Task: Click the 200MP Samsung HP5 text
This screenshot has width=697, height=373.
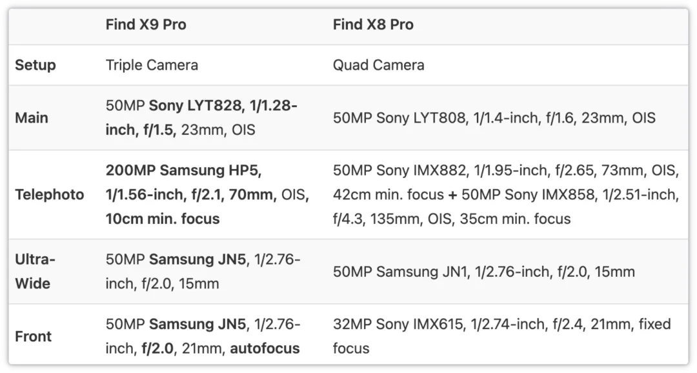Action: (183, 170)
